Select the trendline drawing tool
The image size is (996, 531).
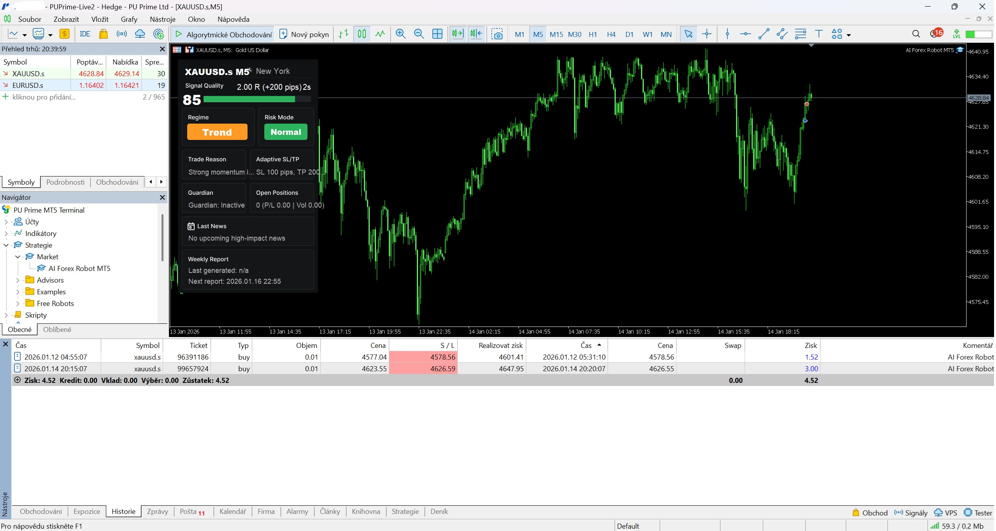pyautogui.click(x=764, y=34)
